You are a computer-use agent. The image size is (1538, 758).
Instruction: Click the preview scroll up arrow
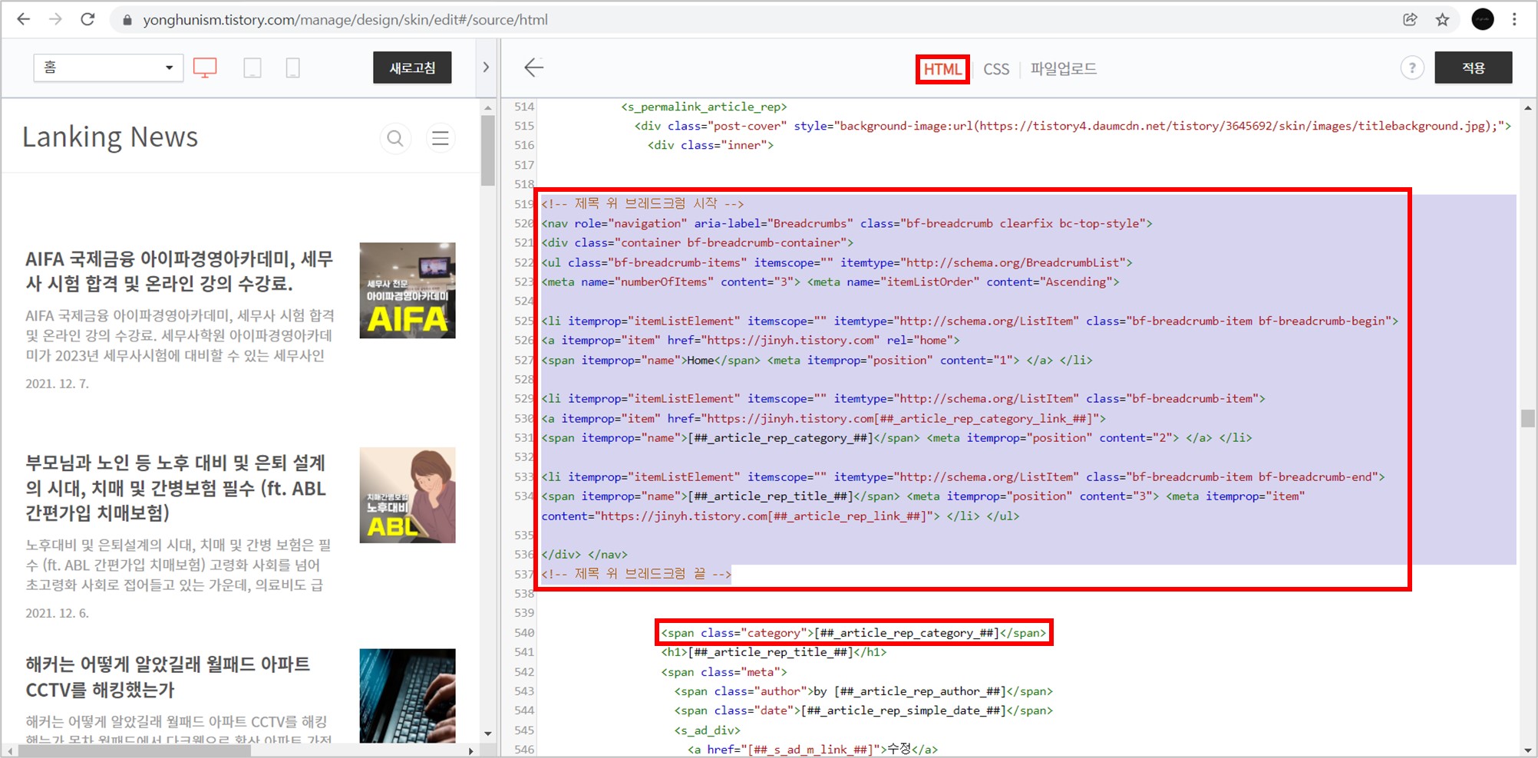488,107
